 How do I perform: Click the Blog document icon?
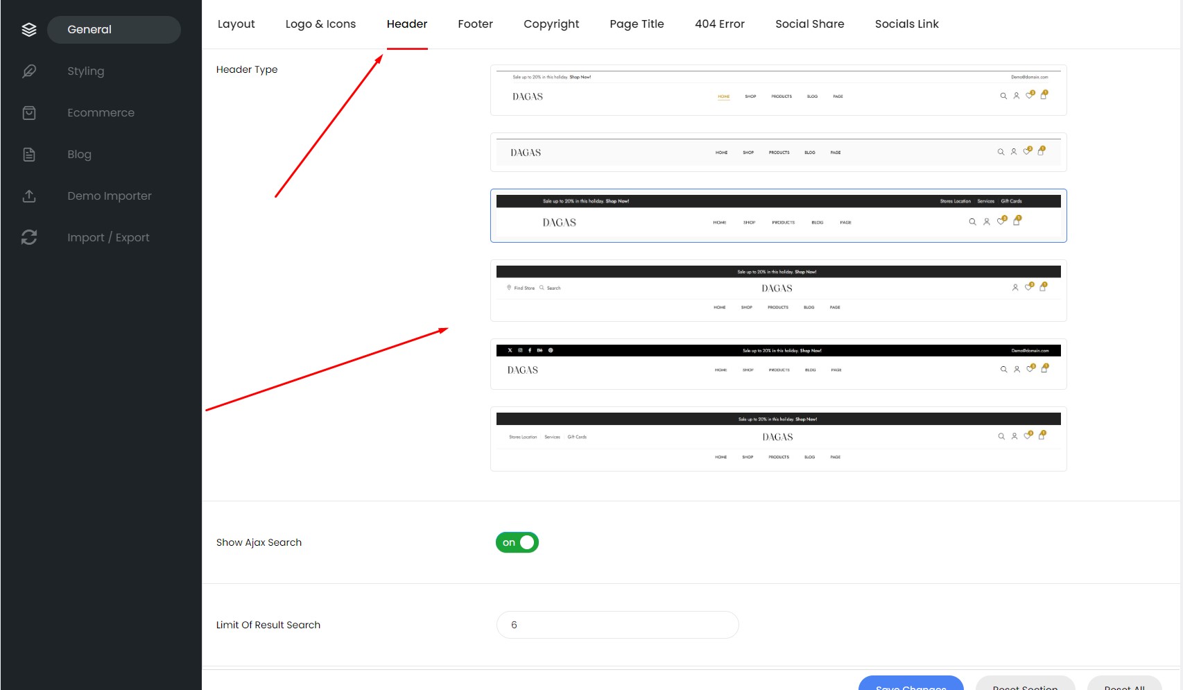(x=29, y=155)
